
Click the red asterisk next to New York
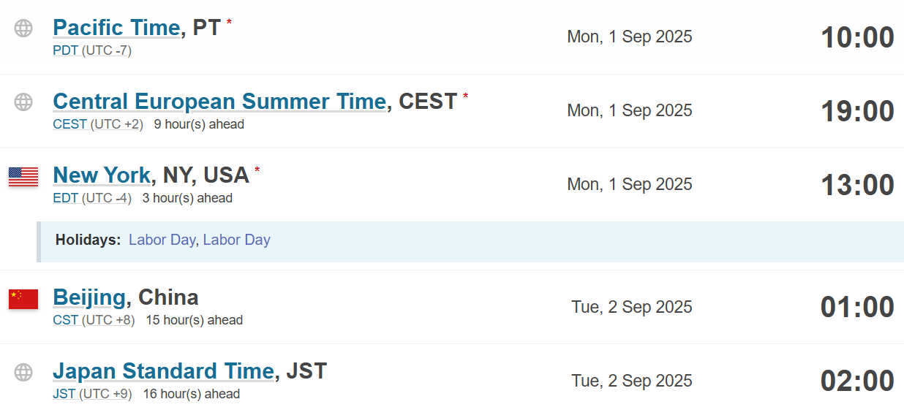(x=257, y=170)
